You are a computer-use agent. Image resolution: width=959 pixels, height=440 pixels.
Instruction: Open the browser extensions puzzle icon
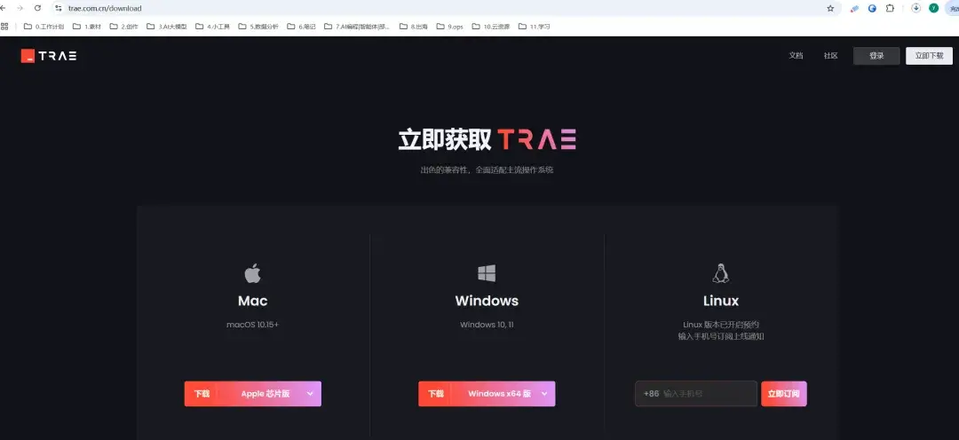click(x=890, y=8)
